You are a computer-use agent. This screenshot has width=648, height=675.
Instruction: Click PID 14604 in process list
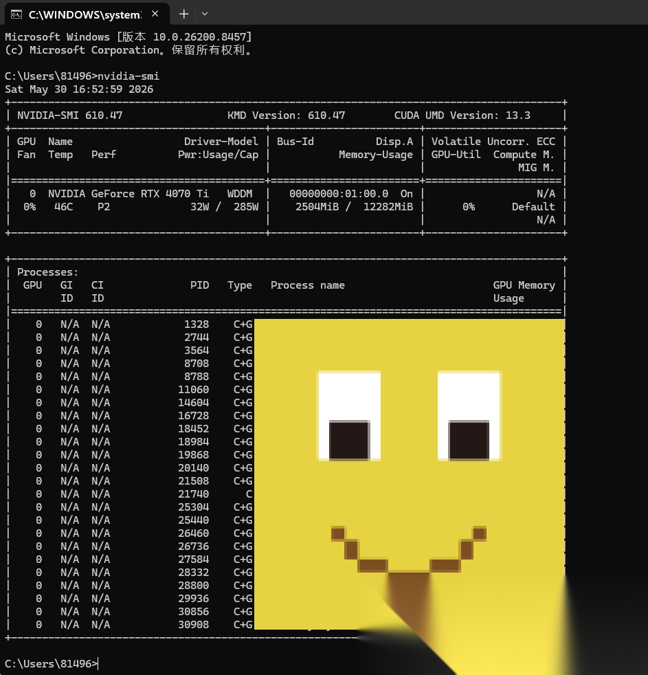[x=194, y=403]
